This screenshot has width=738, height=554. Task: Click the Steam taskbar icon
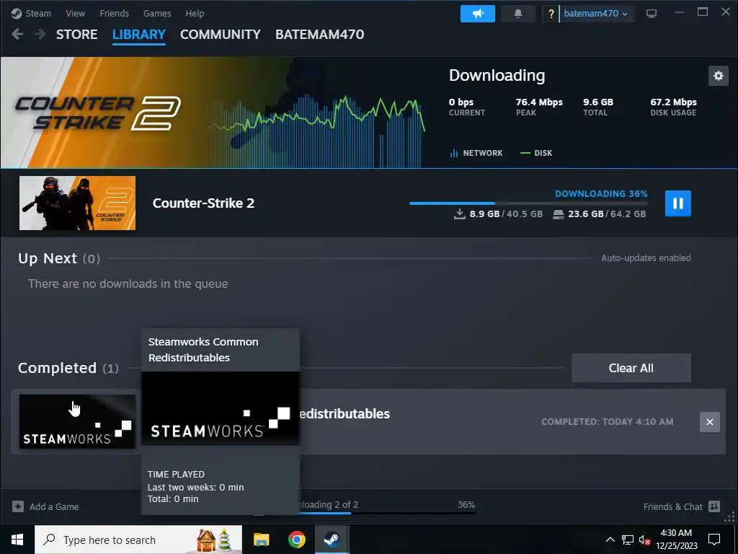coord(332,540)
